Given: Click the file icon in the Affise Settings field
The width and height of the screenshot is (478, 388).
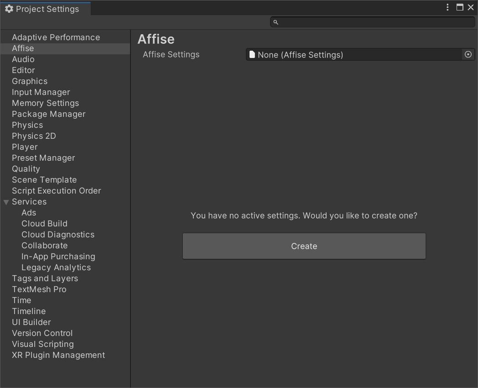Looking at the screenshot, I should [x=252, y=54].
